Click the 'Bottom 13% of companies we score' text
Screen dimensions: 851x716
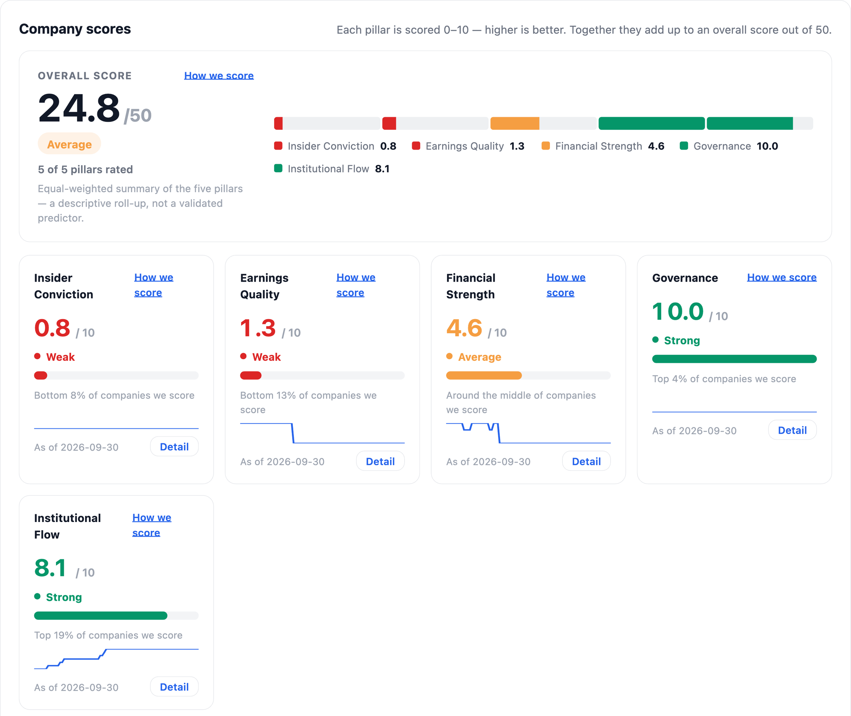308,402
